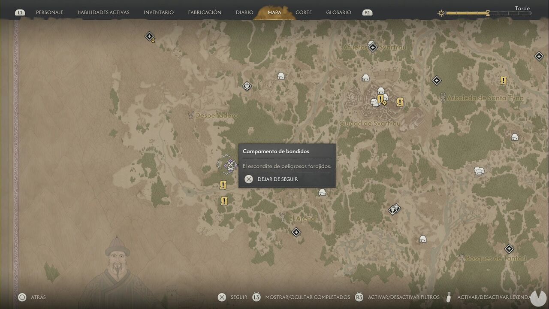Go to the Fabricación tab
549x309 pixels.
pos(205,12)
